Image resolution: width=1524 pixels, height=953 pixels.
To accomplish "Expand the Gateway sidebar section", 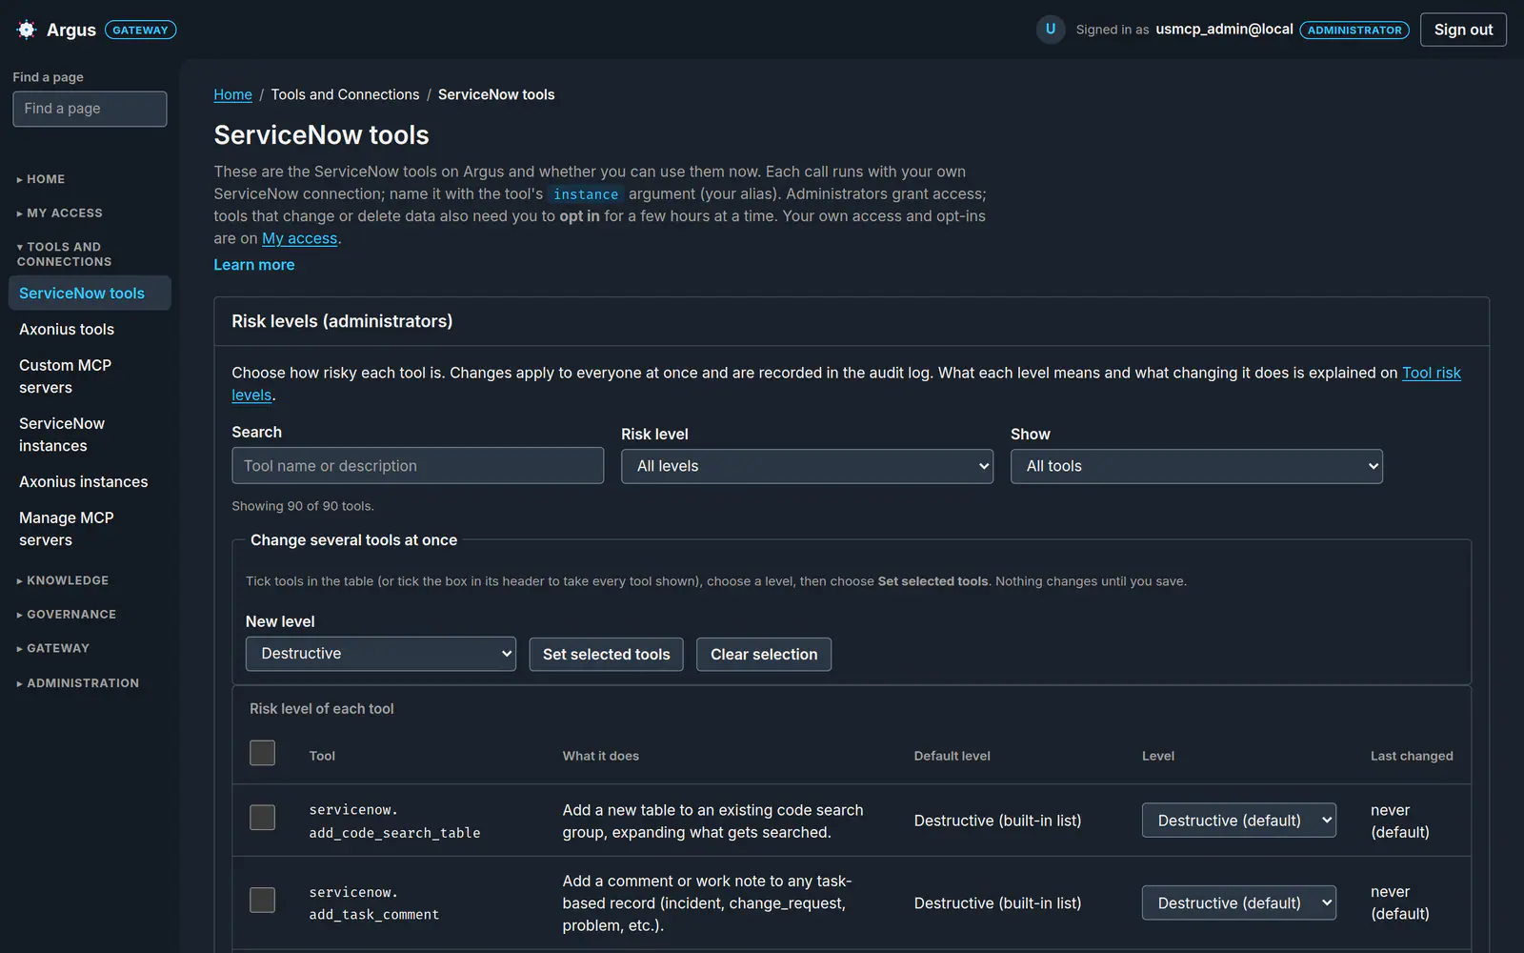I will coord(53,648).
